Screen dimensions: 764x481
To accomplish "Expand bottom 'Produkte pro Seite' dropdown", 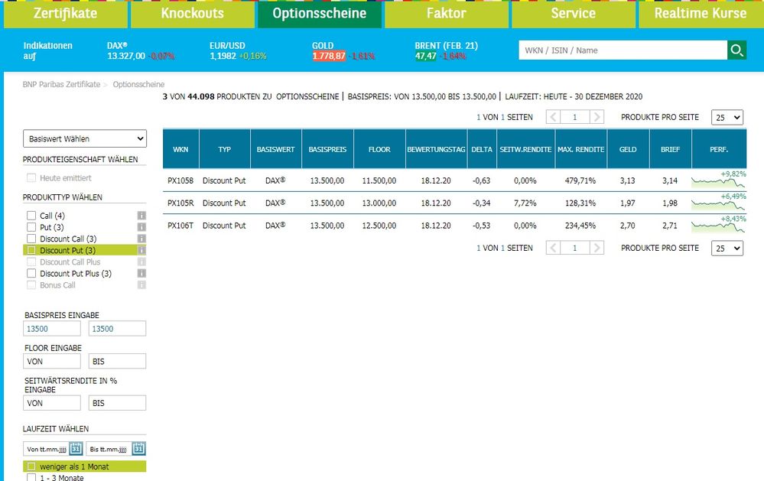I will (x=727, y=249).
